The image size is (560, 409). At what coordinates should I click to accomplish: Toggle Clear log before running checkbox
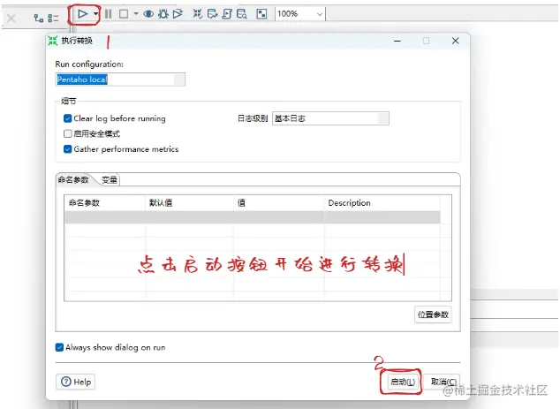tap(67, 118)
